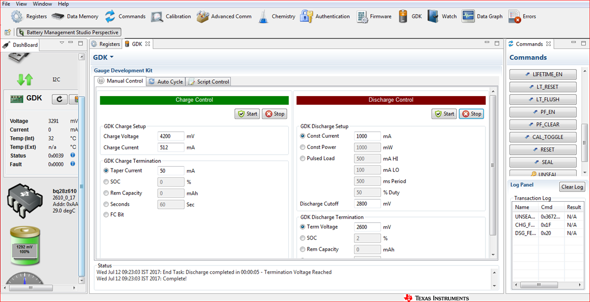Click the Commands list scroll-down arrow
Image resolution: width=590 pixels, height=302 pixels.
pos(585,172)
